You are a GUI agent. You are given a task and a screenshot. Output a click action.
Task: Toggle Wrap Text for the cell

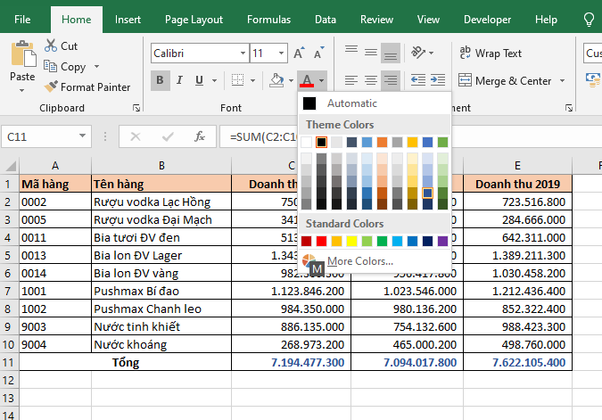click(465, 54)
